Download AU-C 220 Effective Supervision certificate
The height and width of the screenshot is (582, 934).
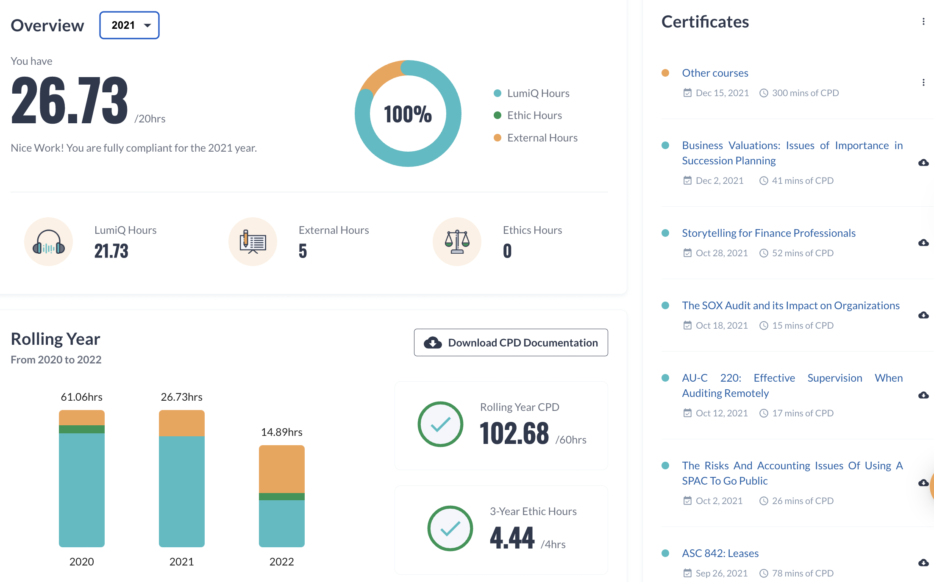coord(923,395)
